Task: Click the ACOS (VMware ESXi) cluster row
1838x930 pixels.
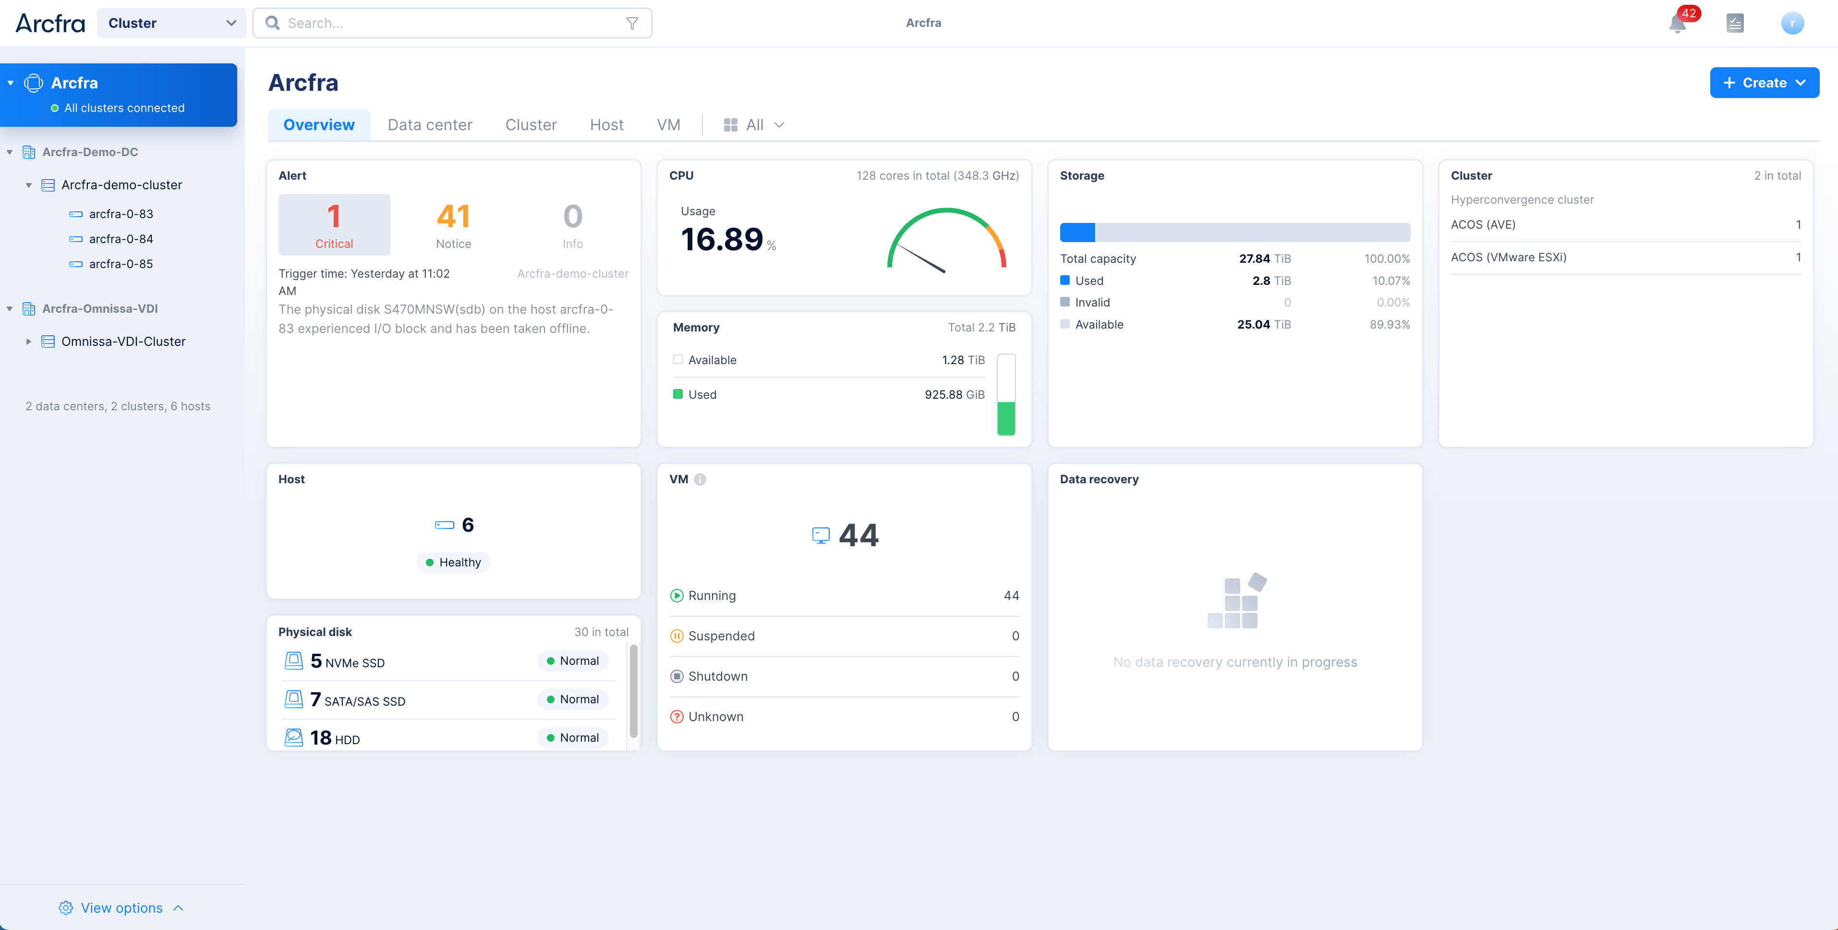Action: (1625, 257)
